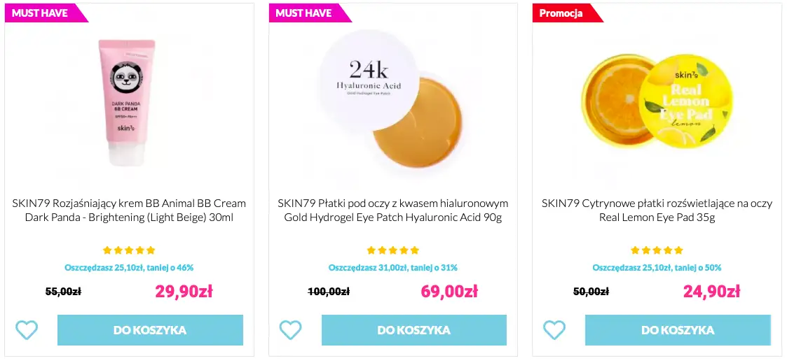Open Real Lemon Eye Pad 35g title link
This screenshot has height=363, width=787.
(657, 211)
